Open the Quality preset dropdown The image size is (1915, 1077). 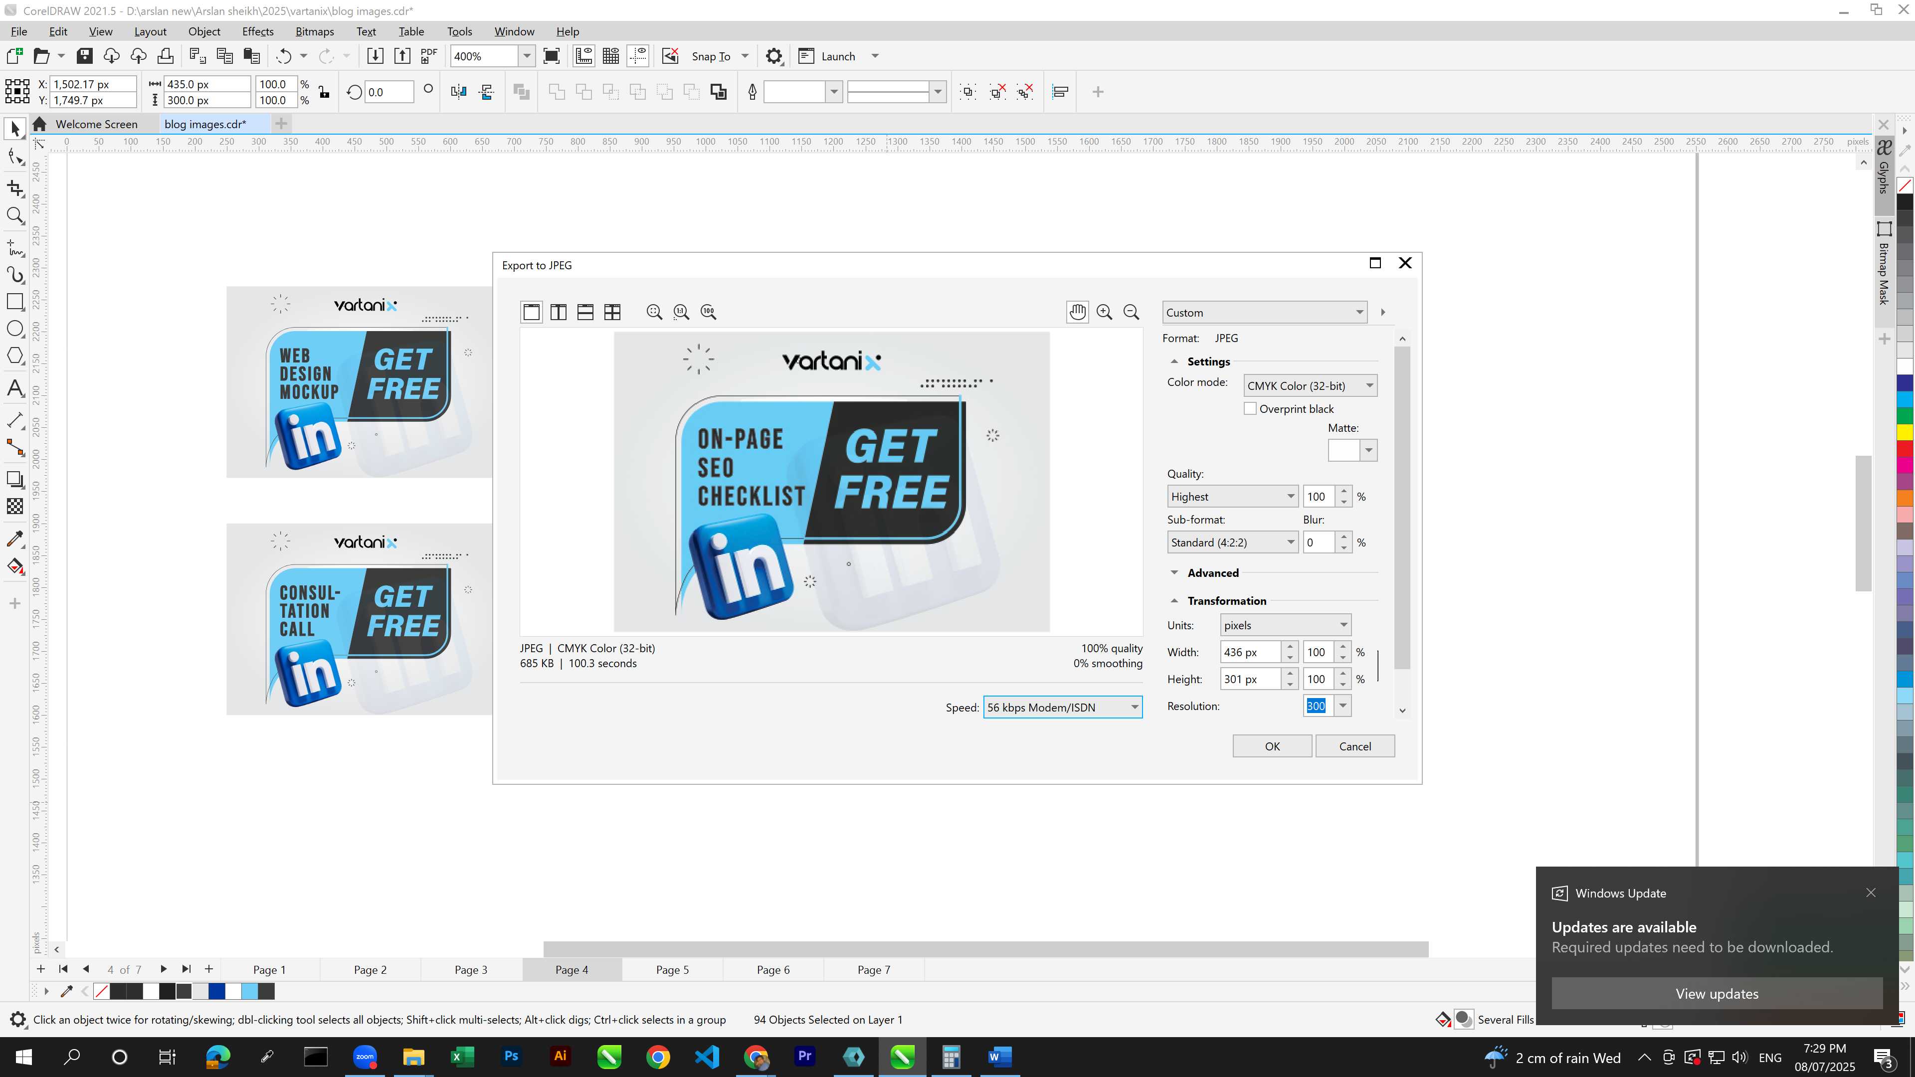(x=1233, y=497)
